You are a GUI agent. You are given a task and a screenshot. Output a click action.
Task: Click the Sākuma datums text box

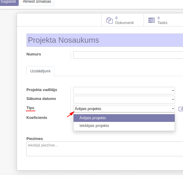pos(122,100)
